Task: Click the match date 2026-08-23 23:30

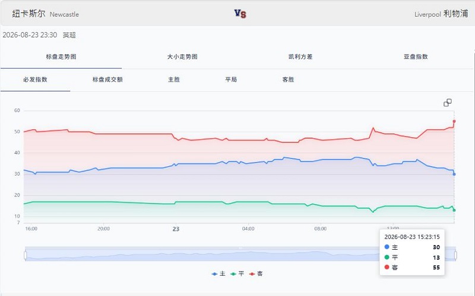Action: 30,35
